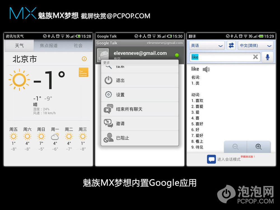Image resolution: width=280 pixels, height=210 pixels.
Task: Tap the 3G indicator in 资讯与天气 status bar
Action: (67, 36)
